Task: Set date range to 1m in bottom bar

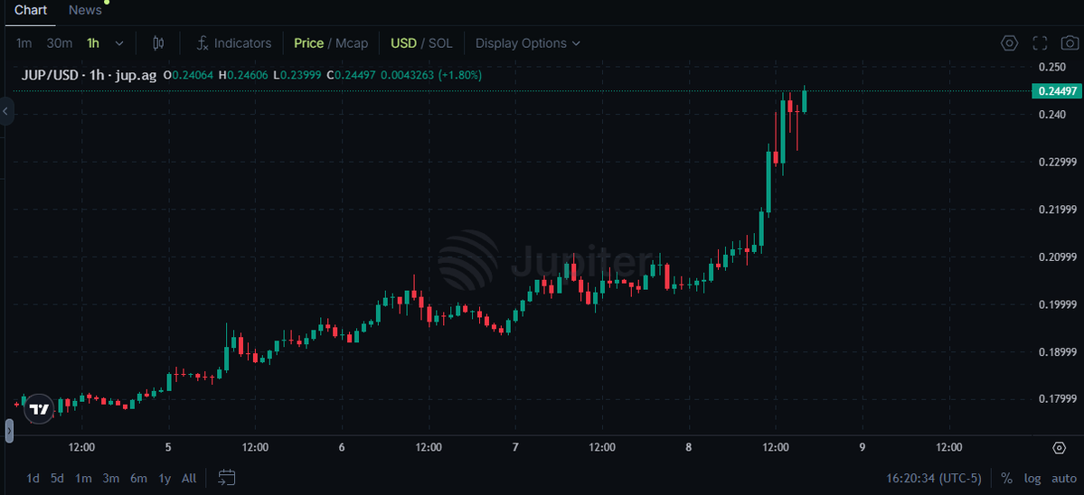Action: tap(84, 479)
